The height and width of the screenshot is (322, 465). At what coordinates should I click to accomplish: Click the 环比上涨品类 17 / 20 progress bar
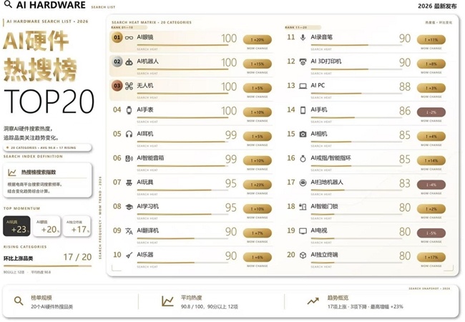(x=47, y=266)
